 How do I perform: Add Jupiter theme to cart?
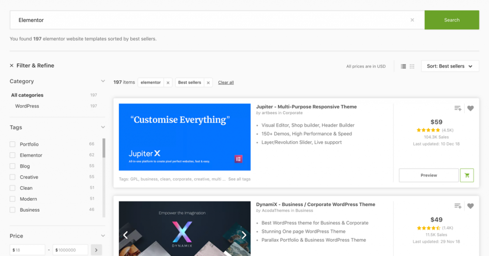point(467,175)
